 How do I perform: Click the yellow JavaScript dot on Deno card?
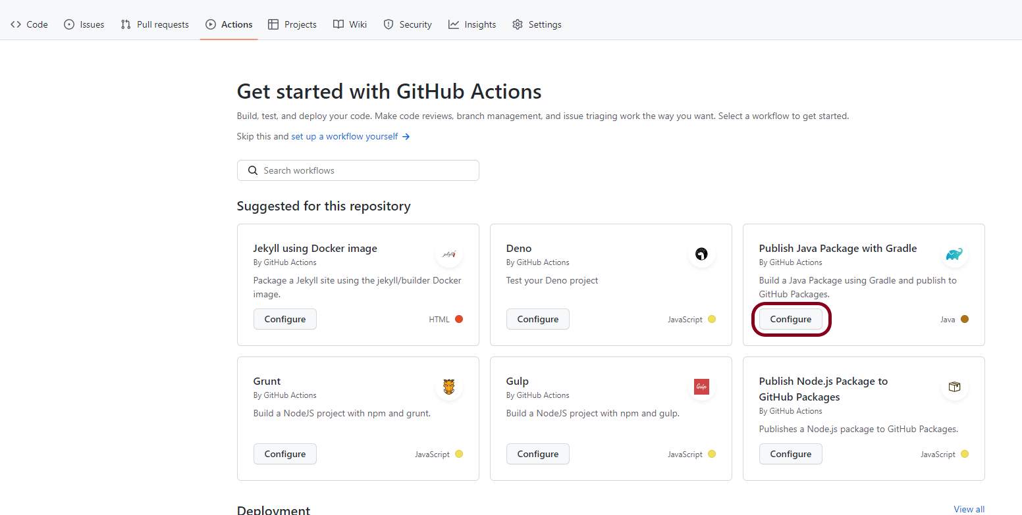click(x=712, y=319)
